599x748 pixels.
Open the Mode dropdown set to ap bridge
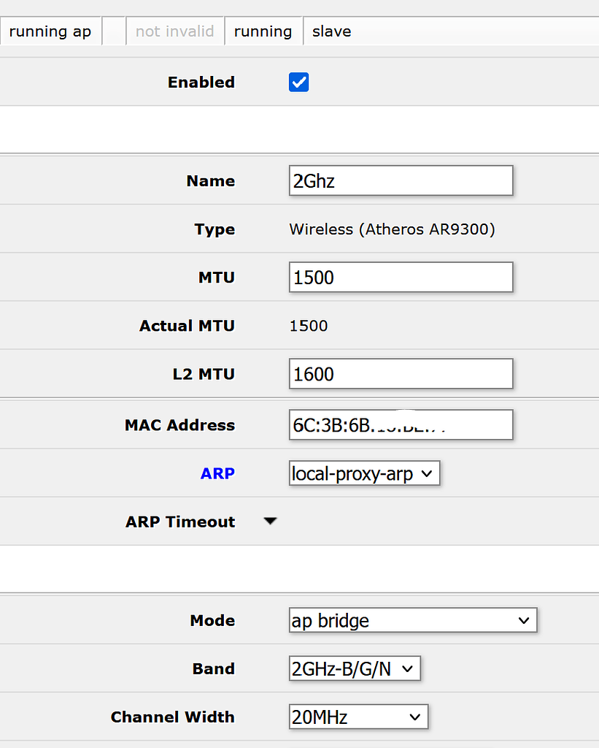tap(412, 620)
